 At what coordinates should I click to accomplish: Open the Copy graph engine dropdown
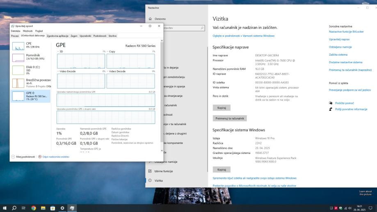(x=108, y=52)
